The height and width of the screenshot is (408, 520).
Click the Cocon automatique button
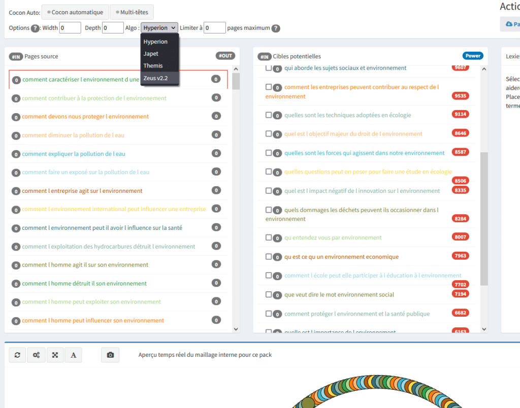pyautogui.click(x=75, y=12)
